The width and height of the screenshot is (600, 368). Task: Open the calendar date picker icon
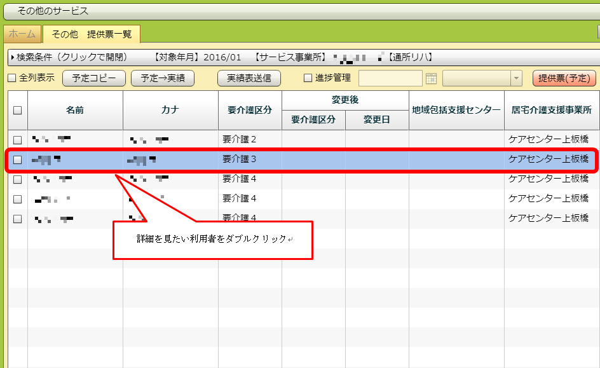pyautogui.click(x=432, y=79)
